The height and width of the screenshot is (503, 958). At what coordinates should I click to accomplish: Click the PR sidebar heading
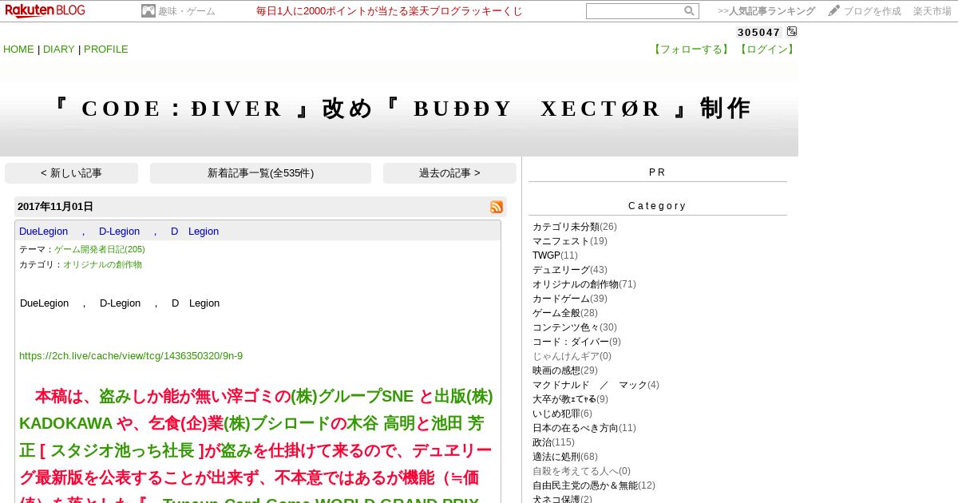click(657, 172)
